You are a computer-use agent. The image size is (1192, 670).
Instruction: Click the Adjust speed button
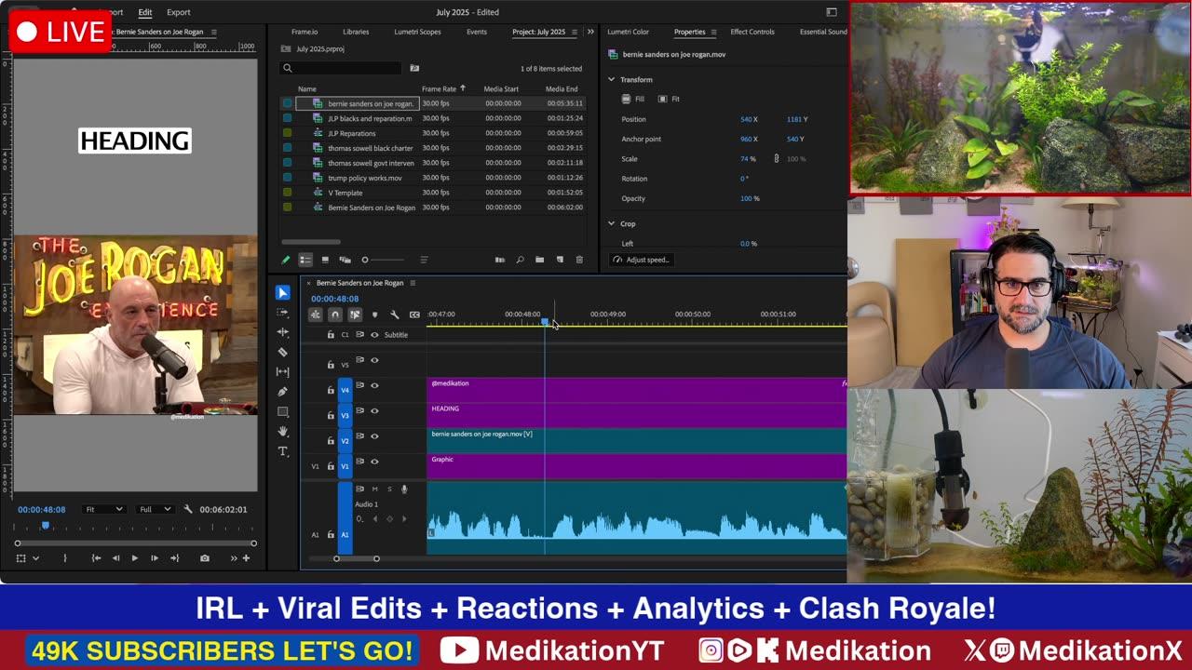(642, 260)
